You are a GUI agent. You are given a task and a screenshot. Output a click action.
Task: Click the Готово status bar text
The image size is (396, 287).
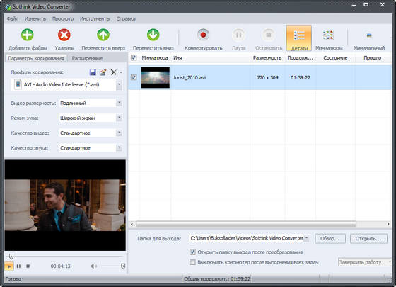13,279
